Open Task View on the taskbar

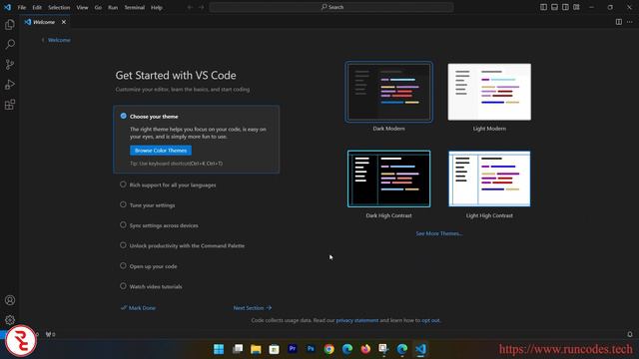(238, 349)
